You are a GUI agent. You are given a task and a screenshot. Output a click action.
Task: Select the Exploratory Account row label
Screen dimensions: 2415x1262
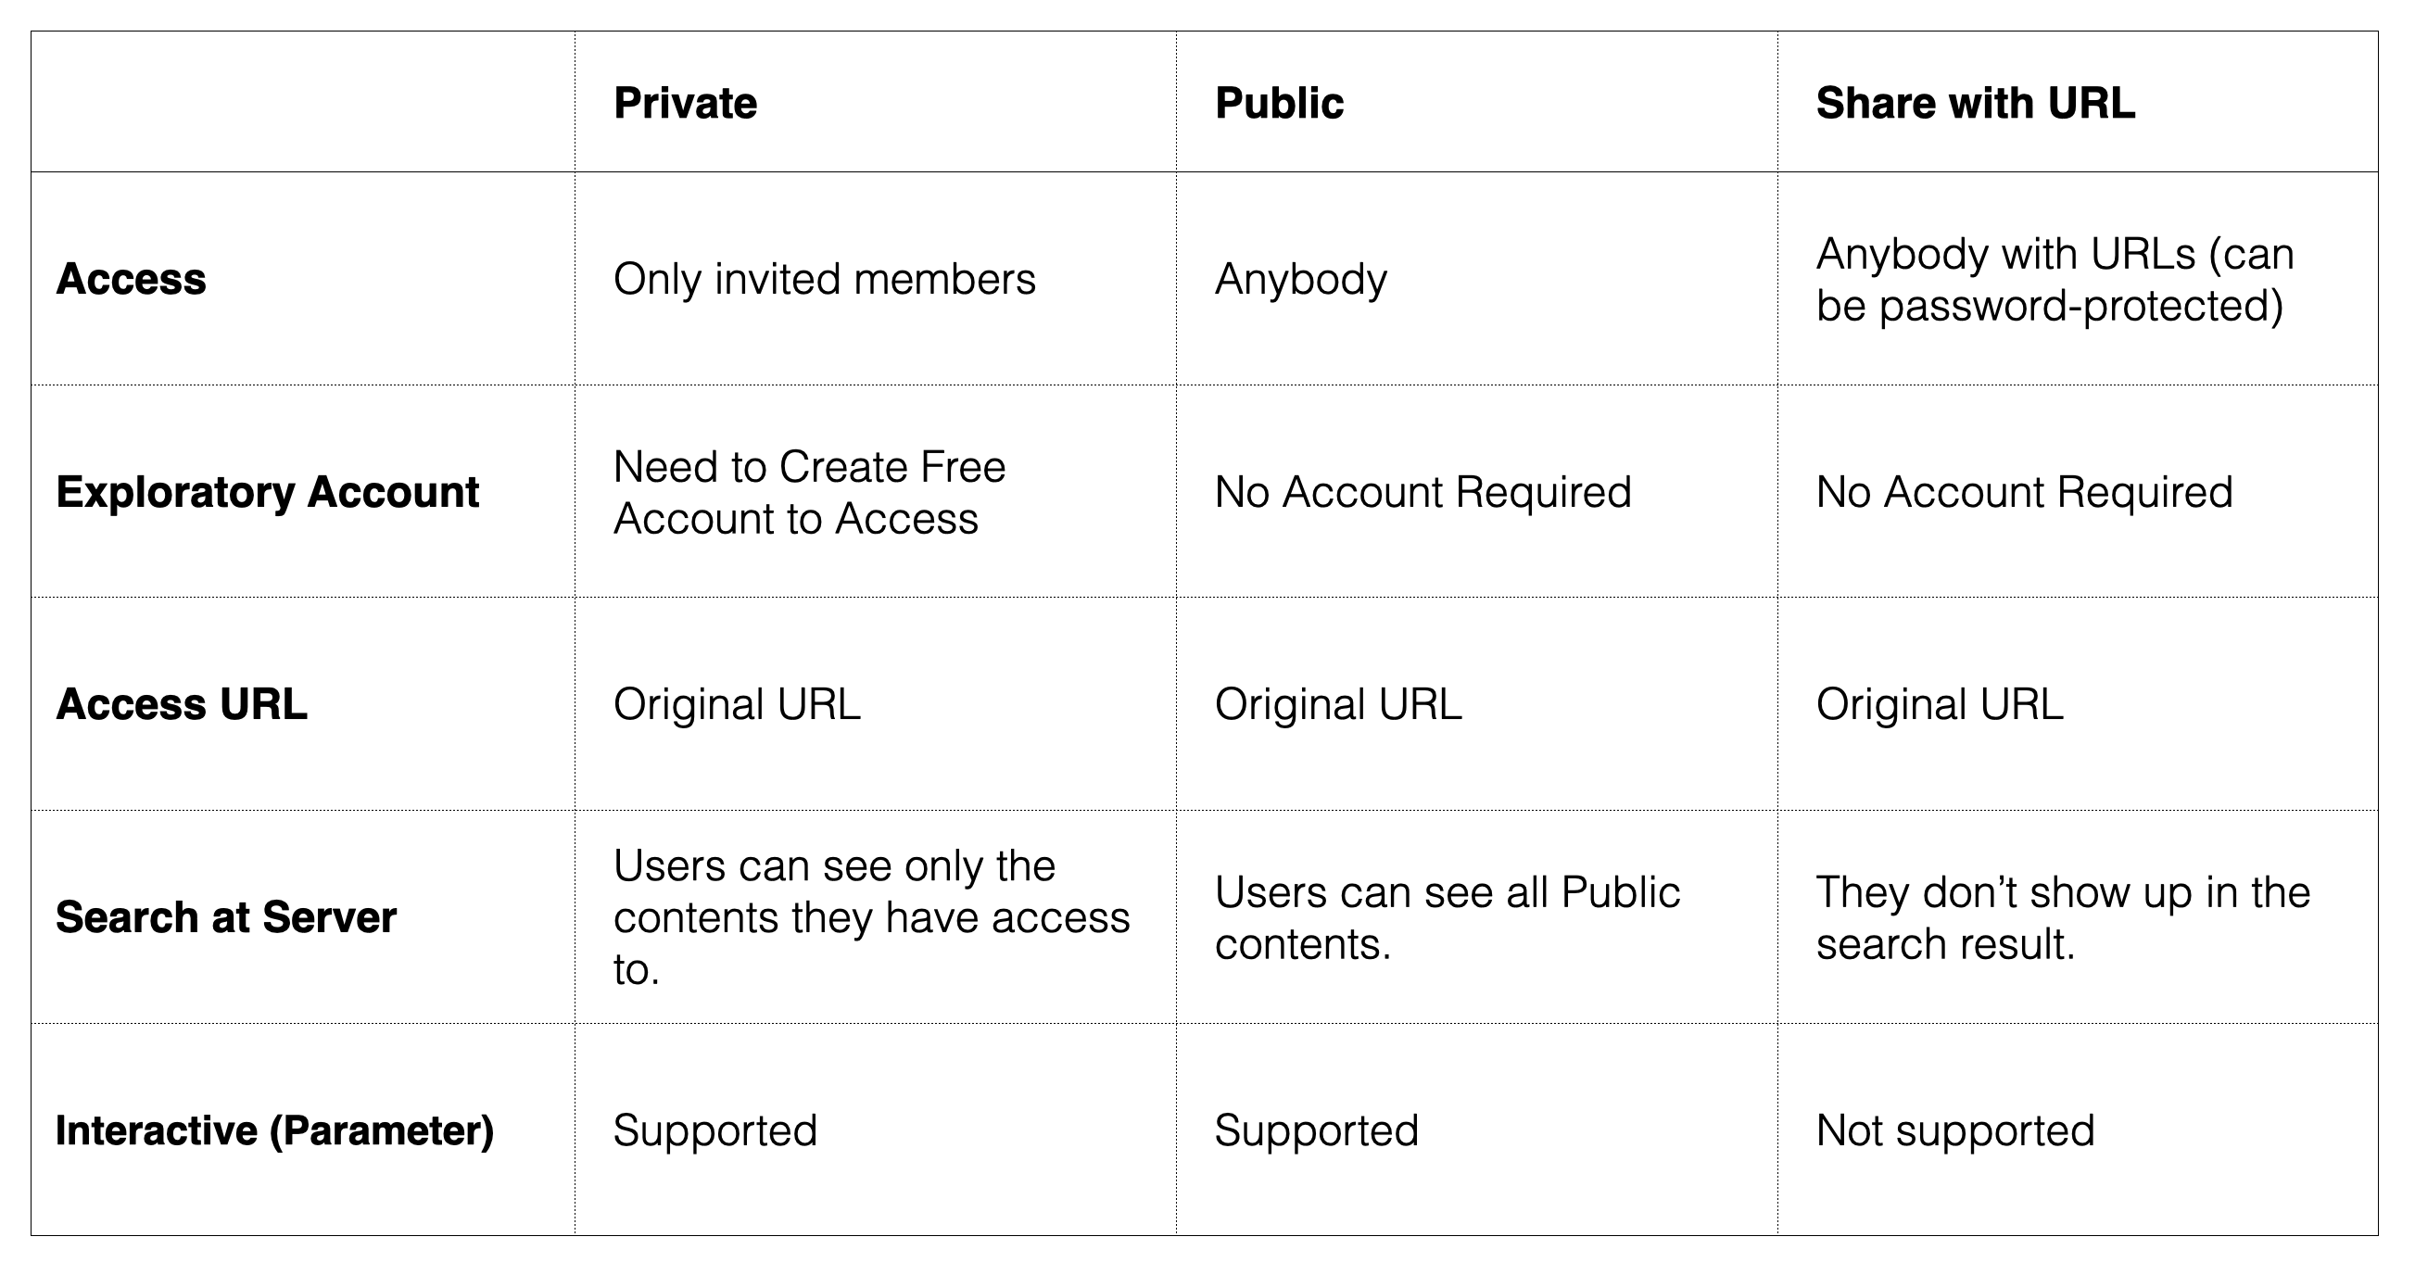[x=267, y=492]
